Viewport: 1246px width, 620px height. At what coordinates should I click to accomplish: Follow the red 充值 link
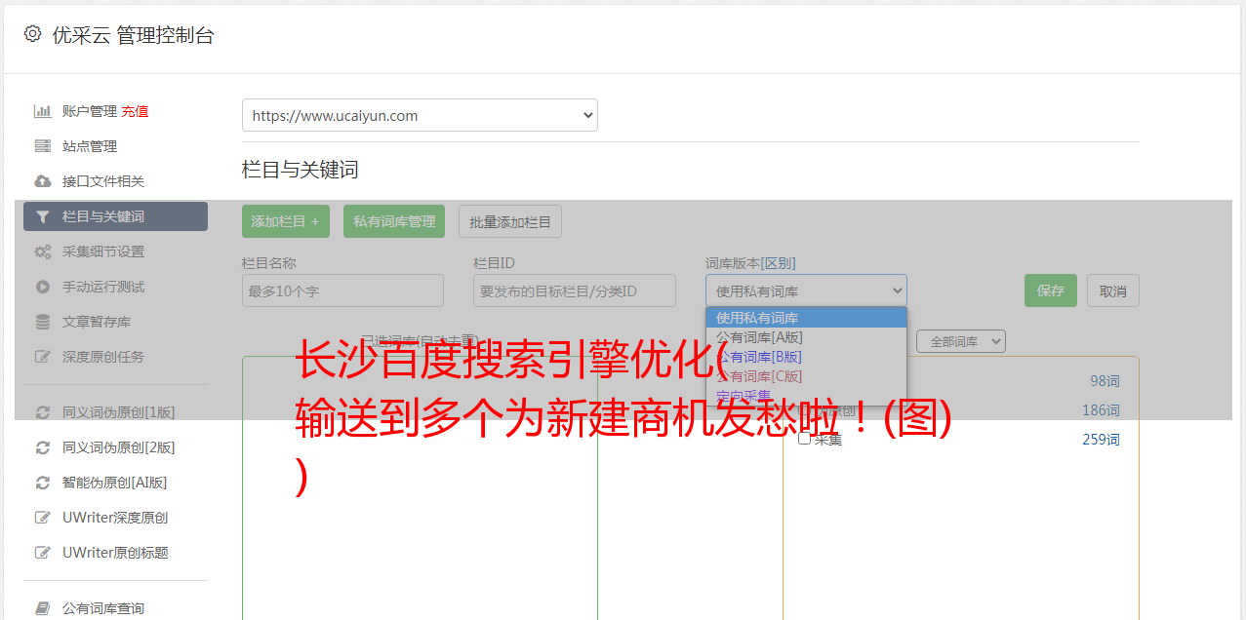tap(135, 111)
